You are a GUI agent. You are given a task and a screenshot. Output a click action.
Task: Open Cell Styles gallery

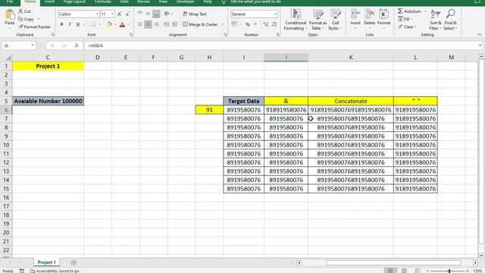335,20
